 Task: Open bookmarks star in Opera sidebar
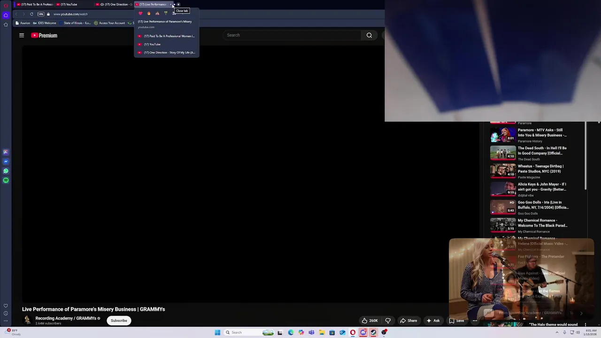[6, 24]
